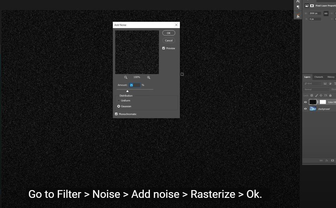This screenshot has width=336, height=208.
Task: Open the brush settings panel icon
Action: (298, 16)
